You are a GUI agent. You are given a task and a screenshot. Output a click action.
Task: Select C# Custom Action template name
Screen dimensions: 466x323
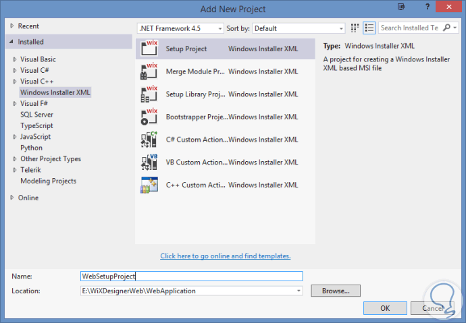click(197, 140)
